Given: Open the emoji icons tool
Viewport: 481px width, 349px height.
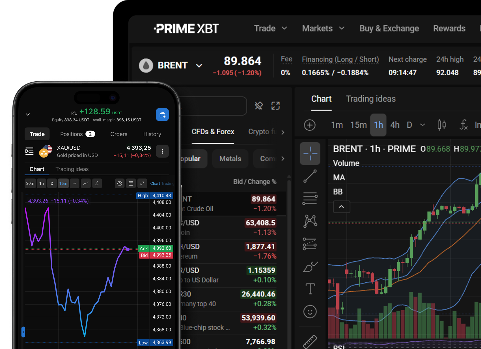Looking at the screenshot, I should point(310,311).
